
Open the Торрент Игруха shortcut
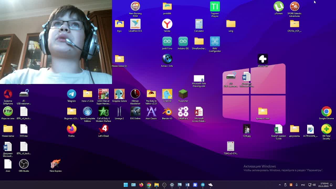[x=215, y=6]
